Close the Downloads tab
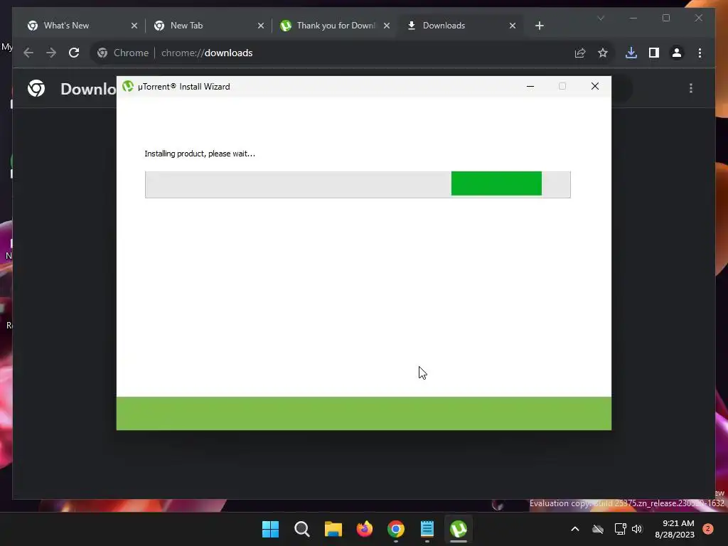The width and height of the screenshot is (728, 546). [x=513, y=26]
